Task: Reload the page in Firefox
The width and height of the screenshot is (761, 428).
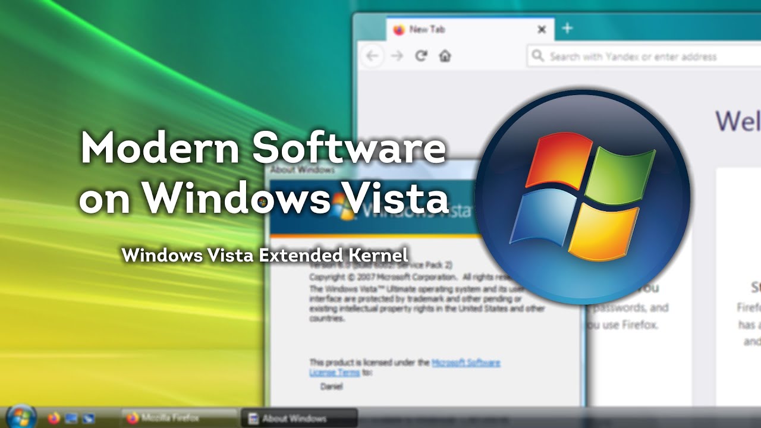Action: [x=421, y=56]
